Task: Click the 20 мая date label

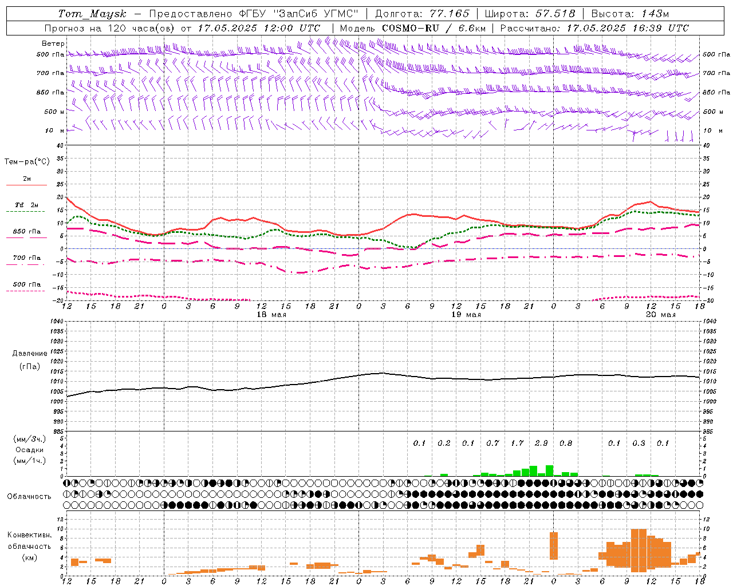Action: click(x=660, y=315)
